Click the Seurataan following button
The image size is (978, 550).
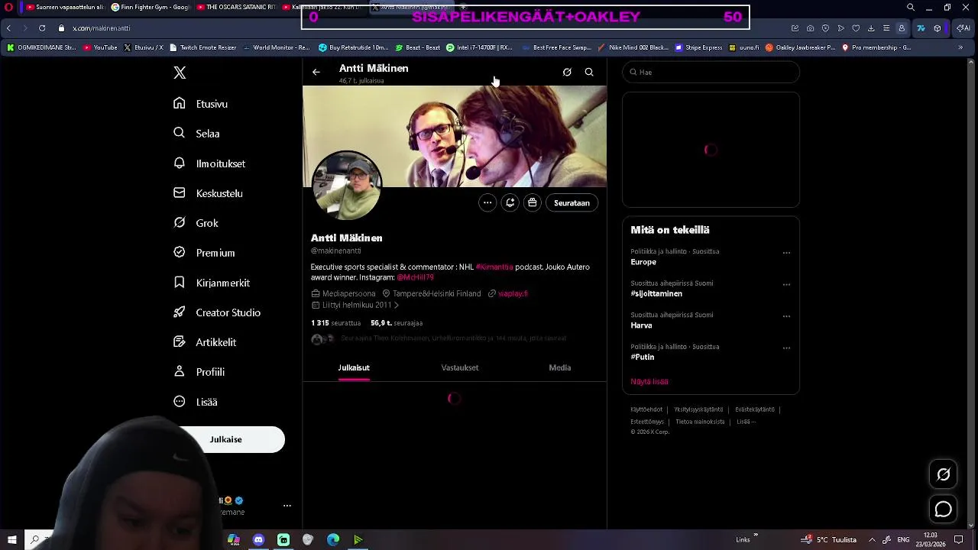572,202
